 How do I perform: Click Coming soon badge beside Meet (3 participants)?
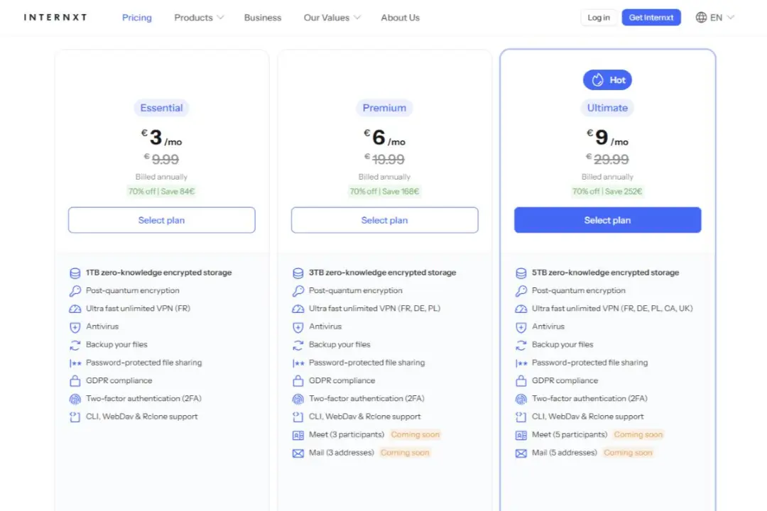click(415, 434)
